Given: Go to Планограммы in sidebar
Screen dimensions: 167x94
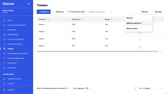Looking at the screenshot, I should (13, 34).
